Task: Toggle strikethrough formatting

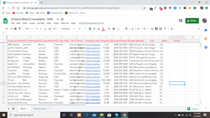Action: (x=99, y=29)
